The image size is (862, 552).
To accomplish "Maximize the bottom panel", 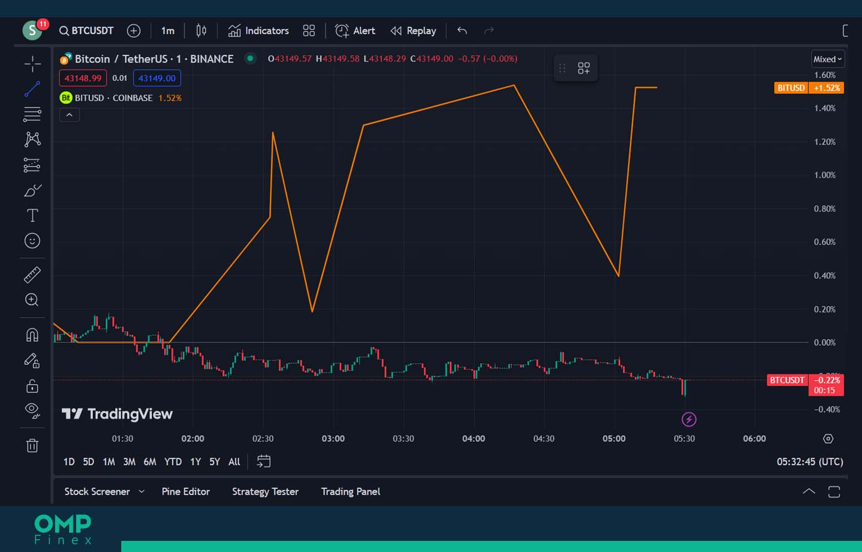I will pos(834,491).
